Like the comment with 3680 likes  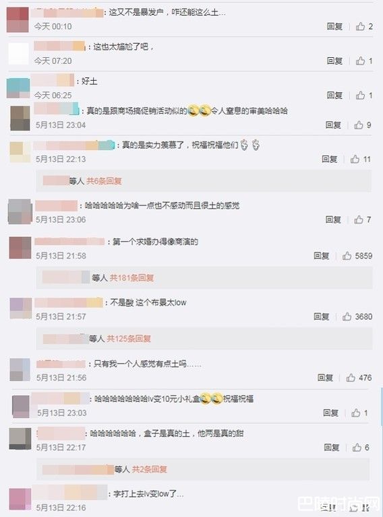[347, 316]
